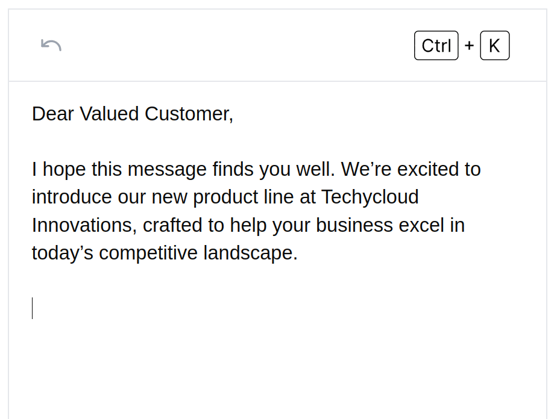The image size is (554, 419).
Task: Click the undo arrow icon
Action: click(51, 45)
